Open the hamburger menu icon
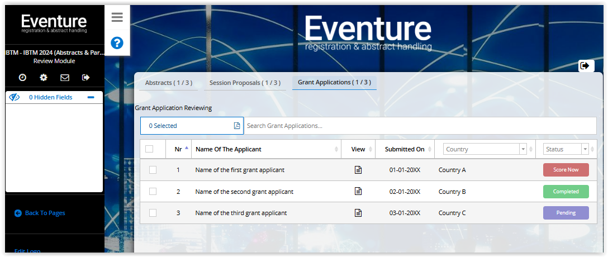 click(x=117, y=17)
